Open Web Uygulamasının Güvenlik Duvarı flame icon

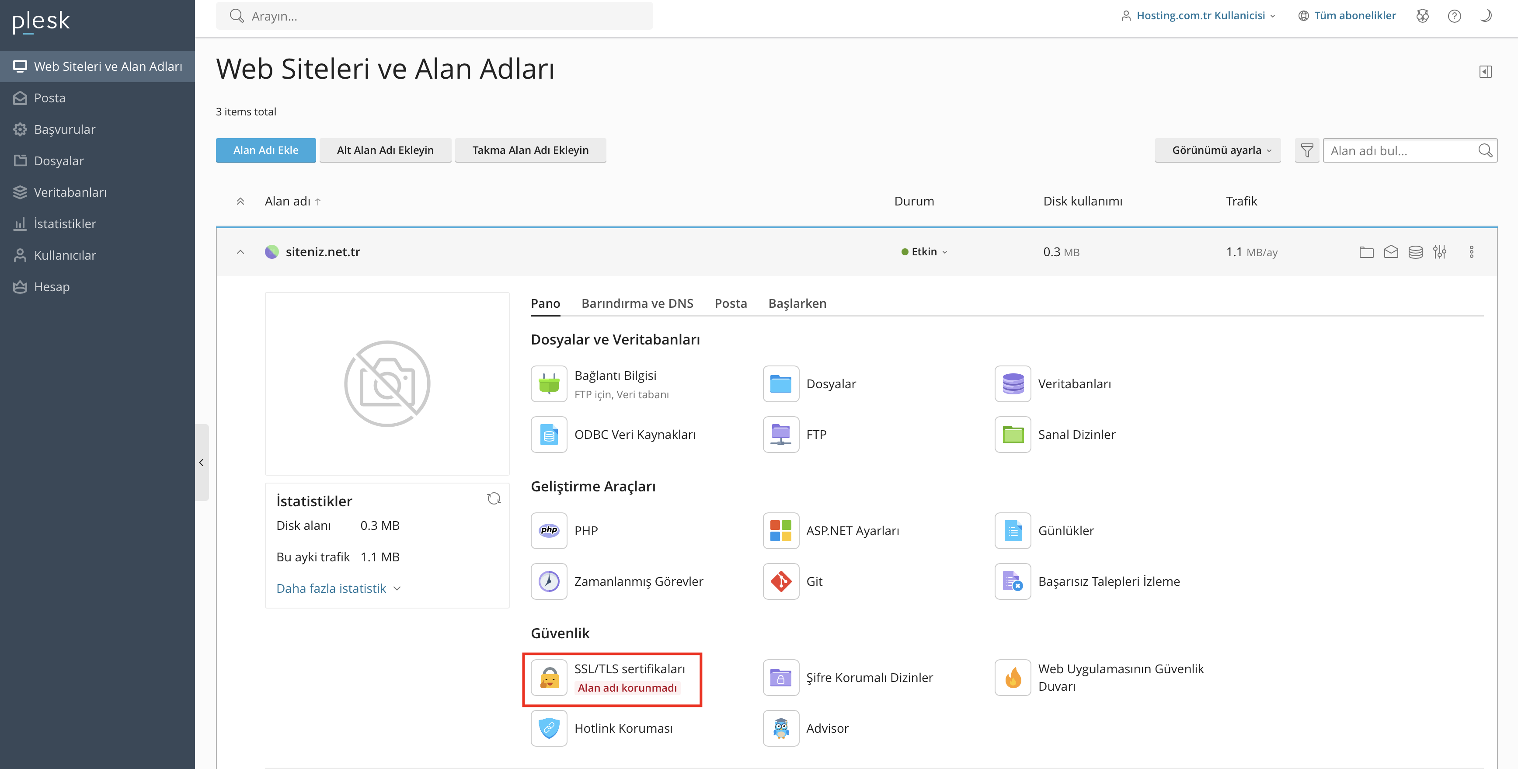click(1013, 678)
